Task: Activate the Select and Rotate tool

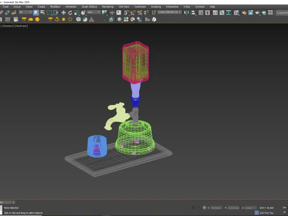Action: click(x=70, y=13)
